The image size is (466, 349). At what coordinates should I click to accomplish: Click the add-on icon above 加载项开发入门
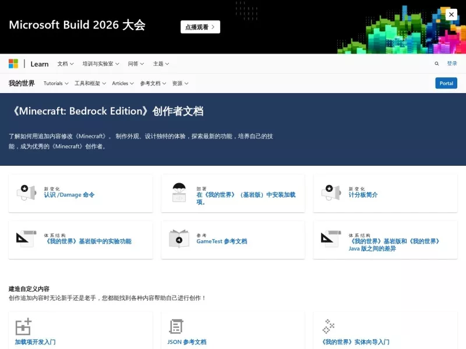(x=23, y=326)
